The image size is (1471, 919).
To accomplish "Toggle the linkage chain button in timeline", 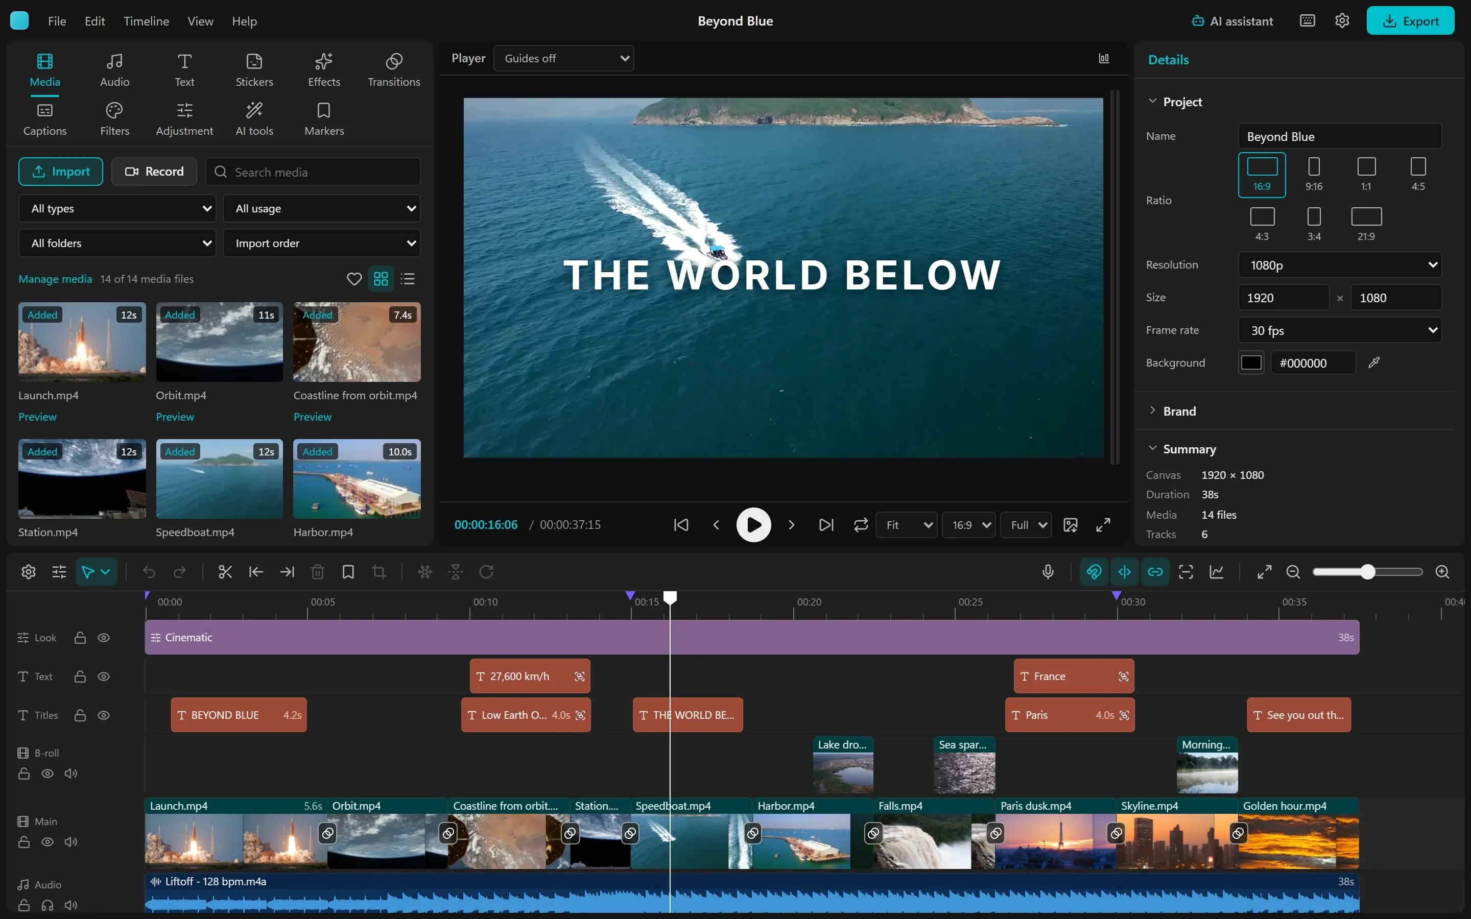I will [x=1155, y=572].
